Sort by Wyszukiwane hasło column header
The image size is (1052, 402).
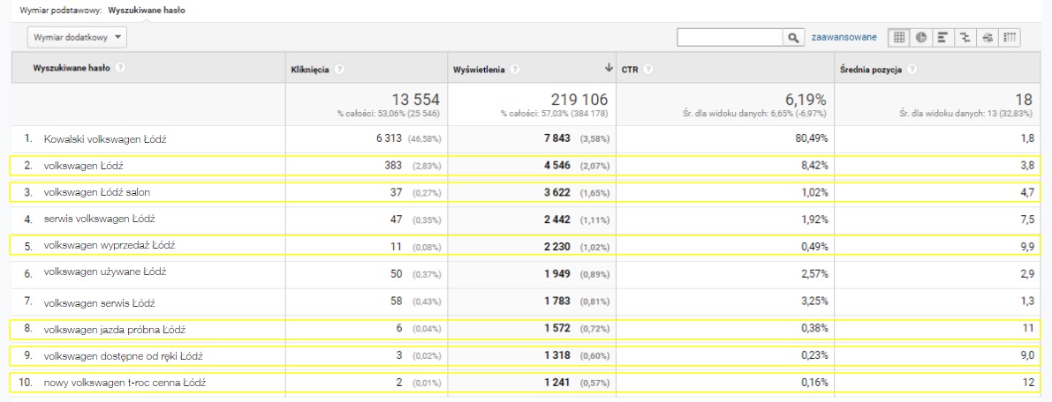pos(72,68)
